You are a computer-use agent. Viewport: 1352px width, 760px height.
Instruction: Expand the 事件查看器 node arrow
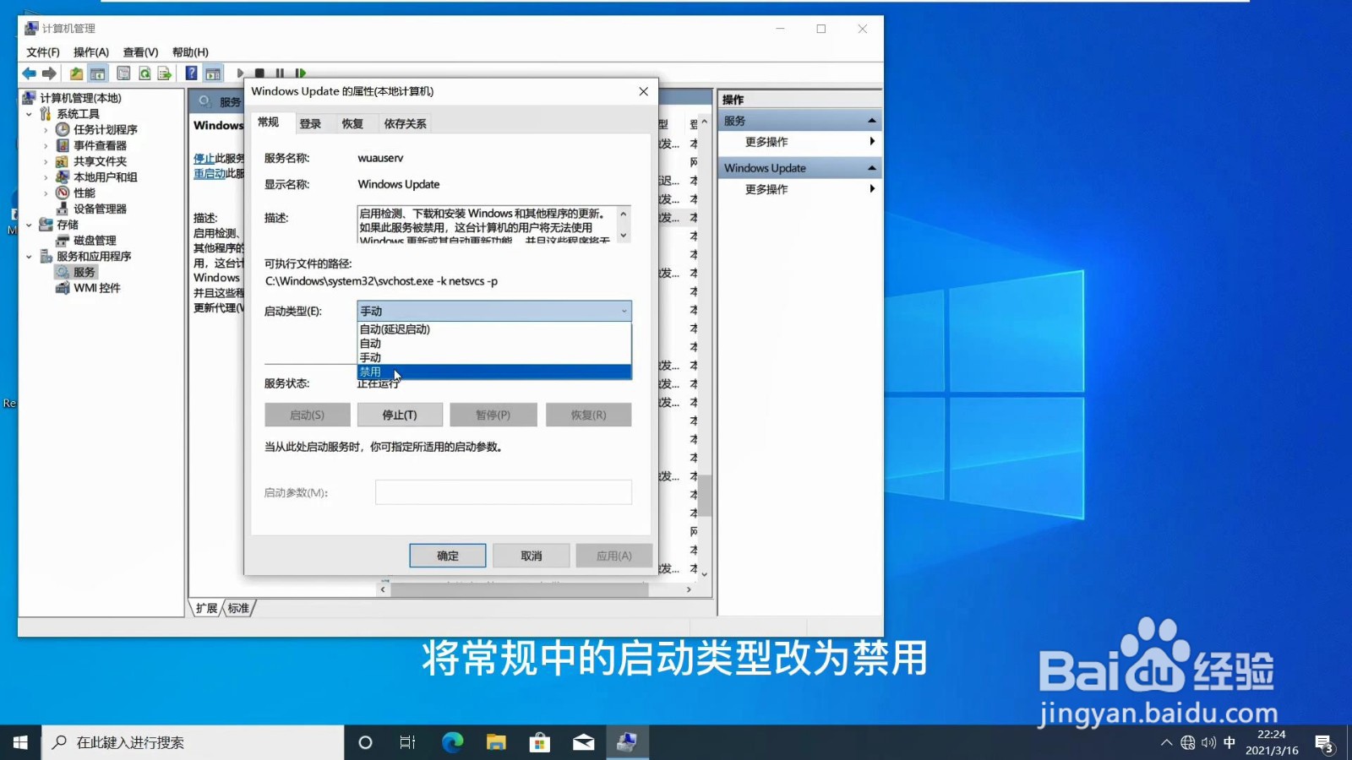46,145
